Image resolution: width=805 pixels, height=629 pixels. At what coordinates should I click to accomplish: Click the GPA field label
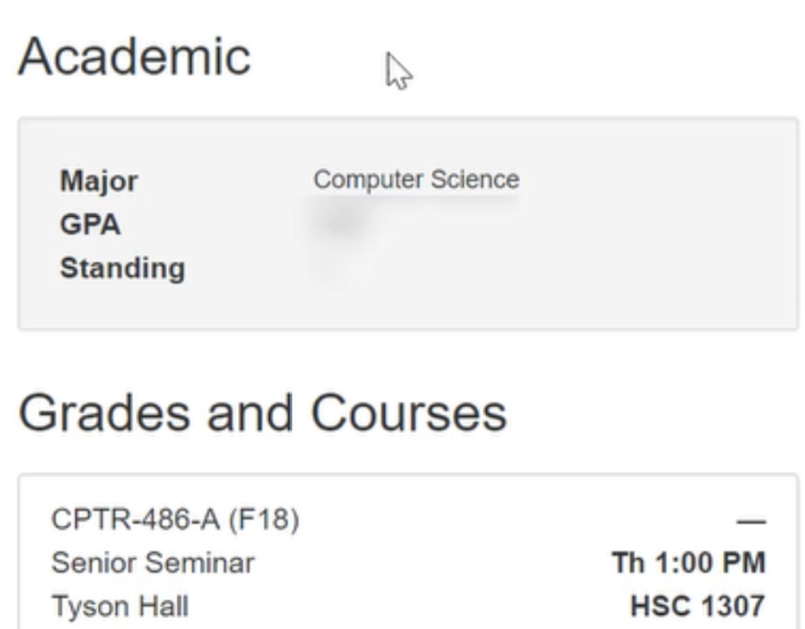pos(90,225)
